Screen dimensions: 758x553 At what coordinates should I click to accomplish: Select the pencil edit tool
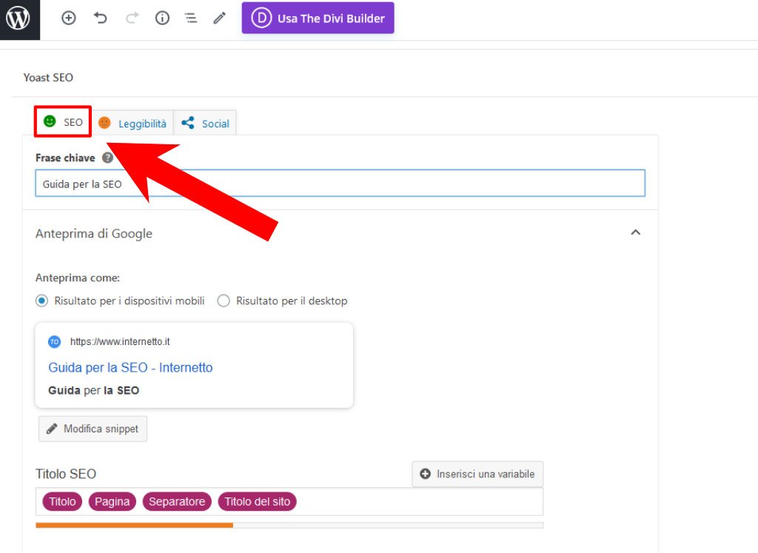coord(219,19)
